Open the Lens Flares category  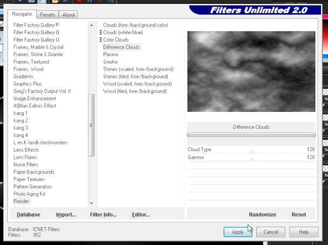tap(25, 158)
